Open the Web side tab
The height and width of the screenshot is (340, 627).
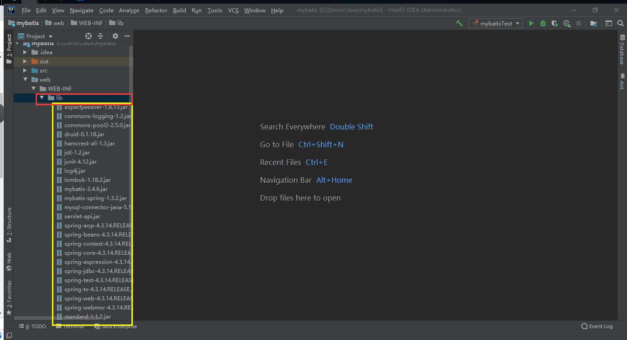click(9, 263)
